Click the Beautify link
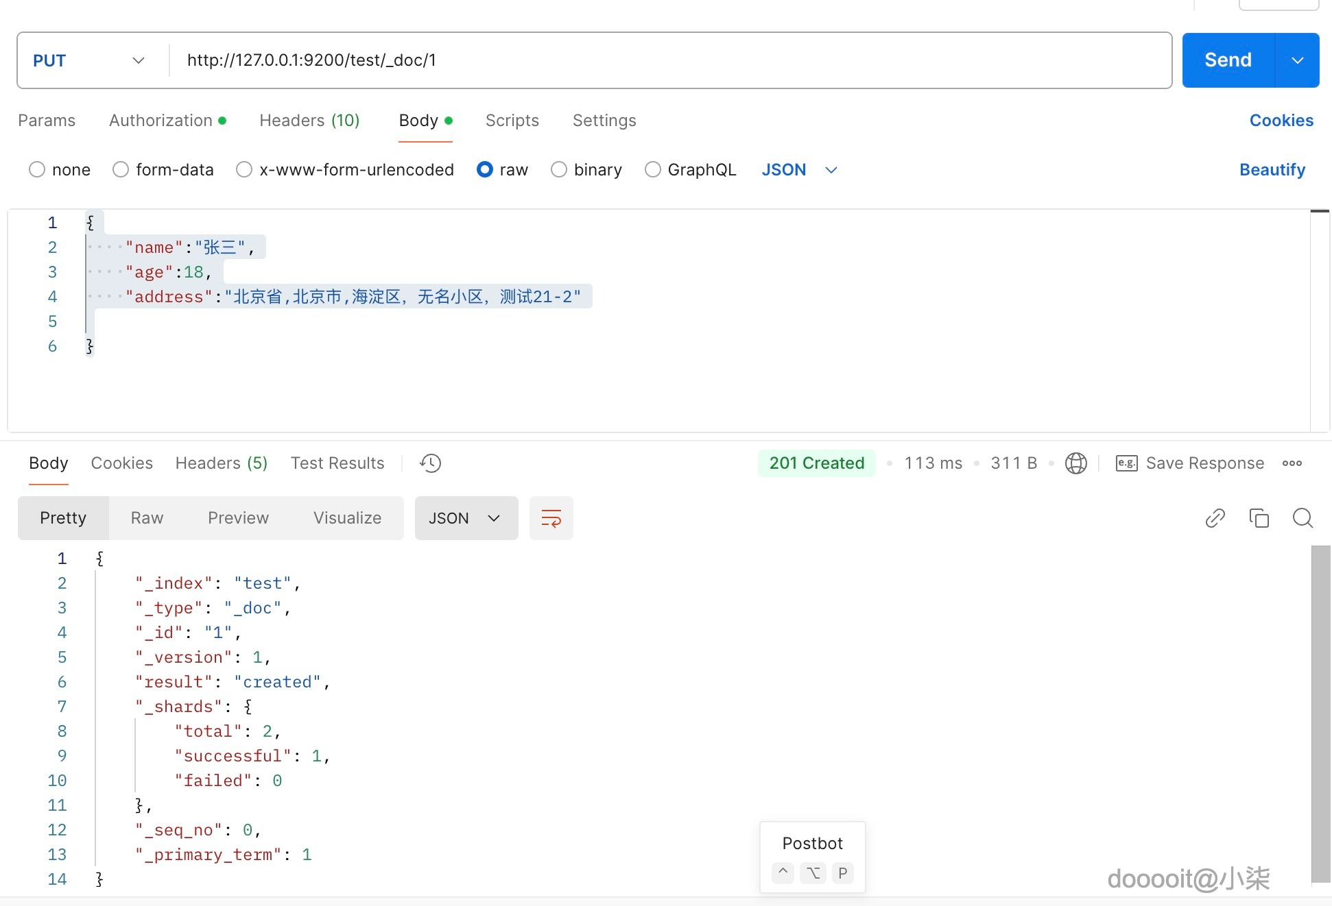This screenshot has width=1332, height=906. [1272, 169]
